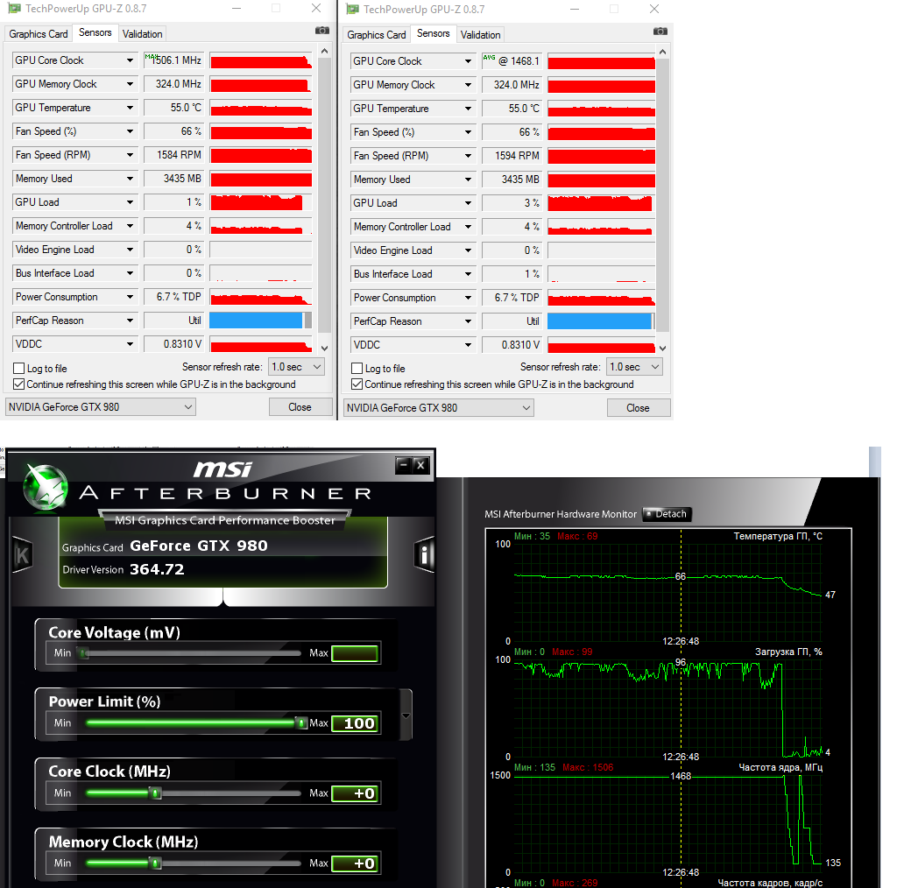The image size is (897, 888).
Task: Open GPU Temperature dropdown in left GPU-Z
Action: coord(130,108)
